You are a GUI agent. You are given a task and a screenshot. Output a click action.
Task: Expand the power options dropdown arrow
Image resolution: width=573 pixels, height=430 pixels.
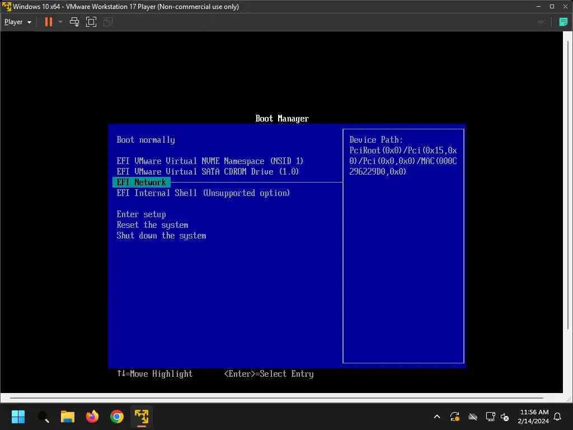(x=60, y=22)
